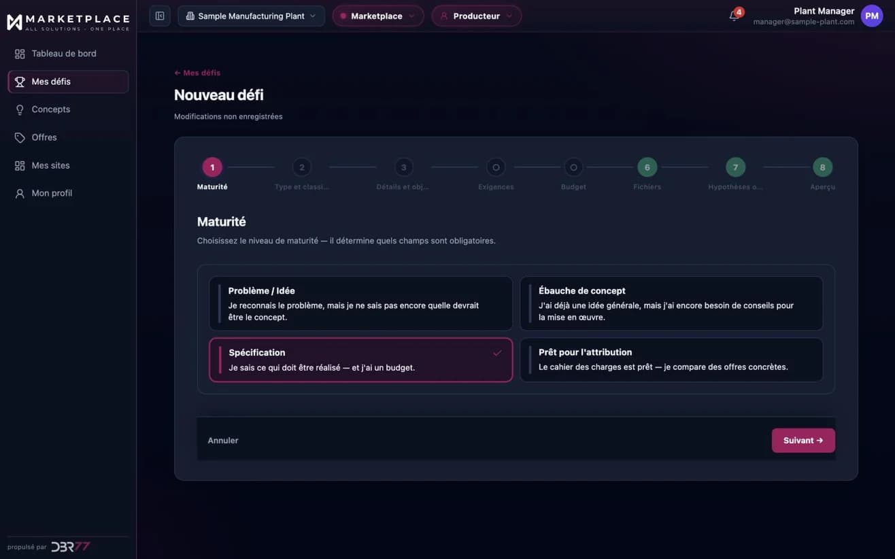Click Concepts menu item text
This screenshot has width=895, height=559.
(51, 109)
